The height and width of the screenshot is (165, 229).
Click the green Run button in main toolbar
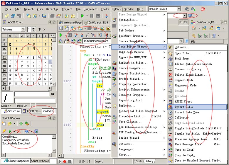tap(83, 16)
